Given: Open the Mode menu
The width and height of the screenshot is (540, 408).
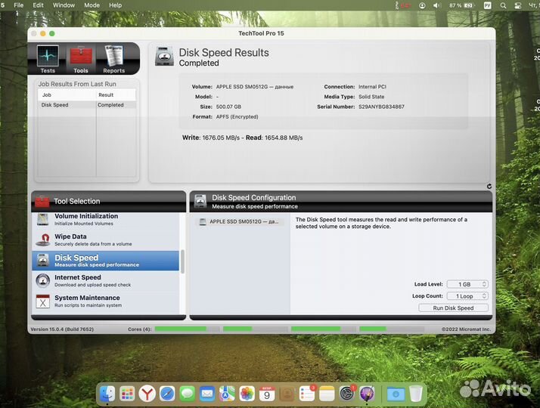Looking at the screenshot, I should 92,5.
